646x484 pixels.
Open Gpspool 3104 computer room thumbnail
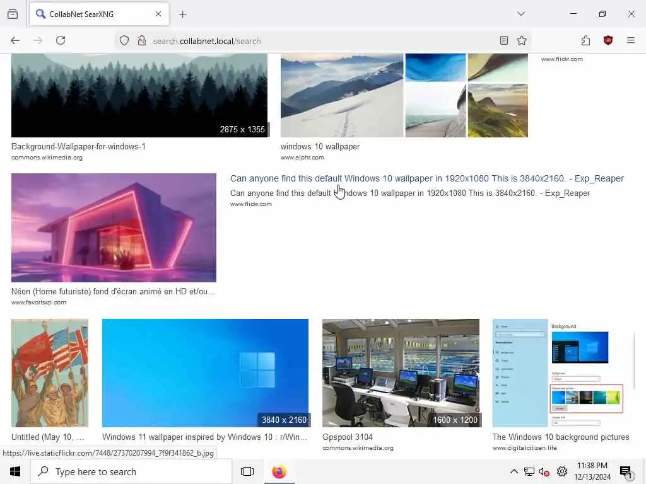[401, 373]
